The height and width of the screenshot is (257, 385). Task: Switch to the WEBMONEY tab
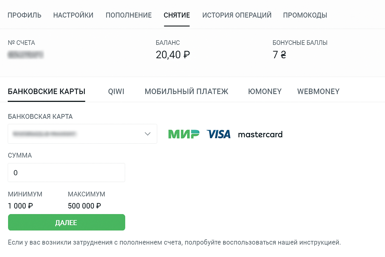pos(318,91)
